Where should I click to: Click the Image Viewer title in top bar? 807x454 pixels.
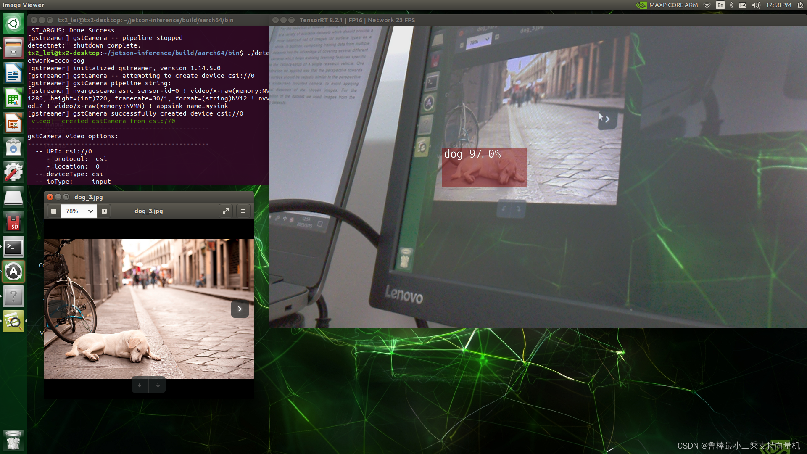click(x=24, y=5)
